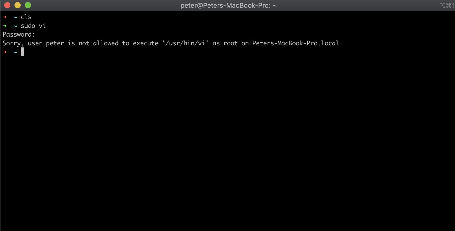Image resolution: width=455 pixels, height=231 pixels.
Task: Close the terminal window with red button
Action: pos(7,5)
